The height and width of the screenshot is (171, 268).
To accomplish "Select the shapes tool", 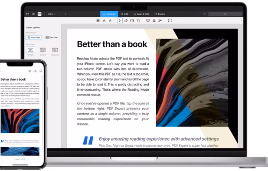I will pos(138,20).
